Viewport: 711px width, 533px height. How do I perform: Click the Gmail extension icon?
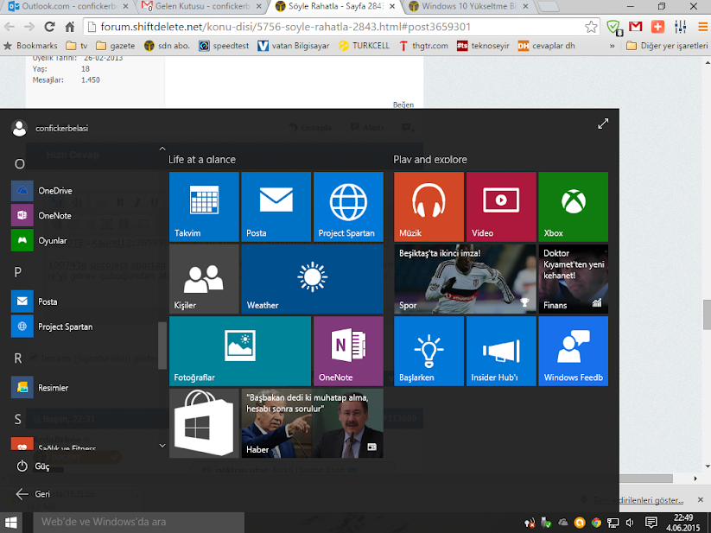coord(636,27)
